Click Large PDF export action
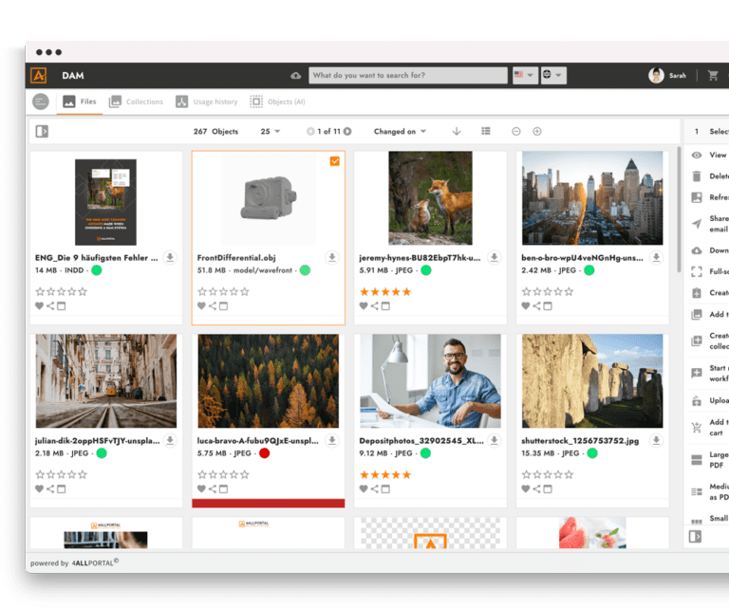 coord(710,459)
